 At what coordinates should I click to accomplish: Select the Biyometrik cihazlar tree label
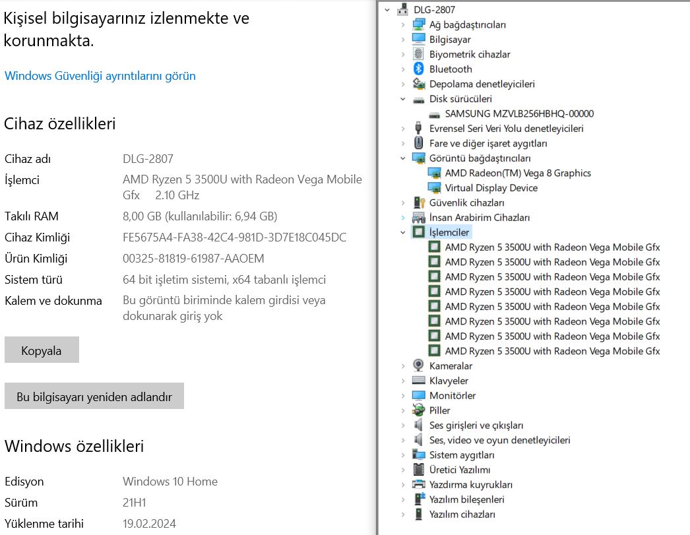click(x=470, y=55)
